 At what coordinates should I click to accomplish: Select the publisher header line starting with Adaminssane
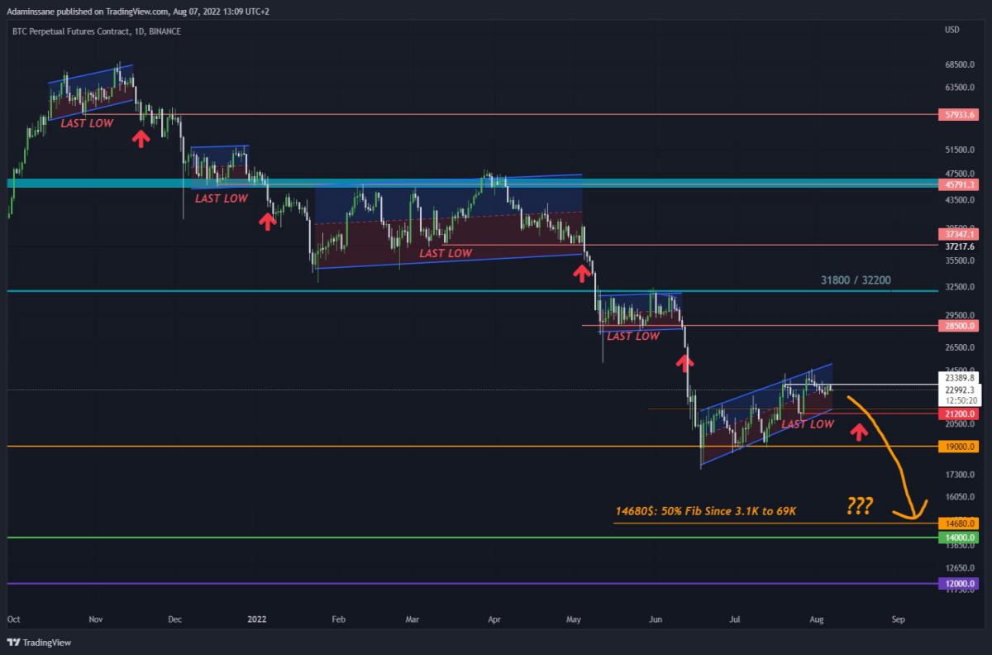138,12
